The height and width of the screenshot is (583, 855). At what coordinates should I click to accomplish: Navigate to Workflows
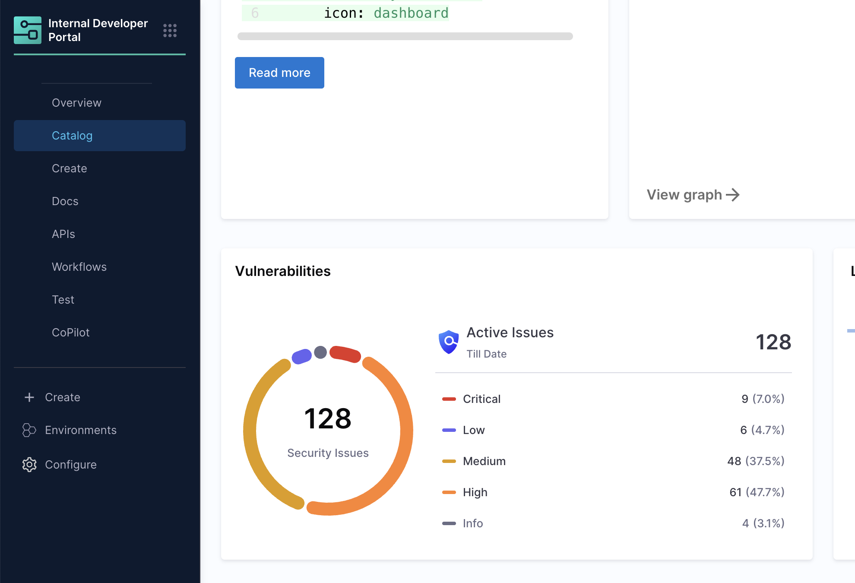click(79, 267)
